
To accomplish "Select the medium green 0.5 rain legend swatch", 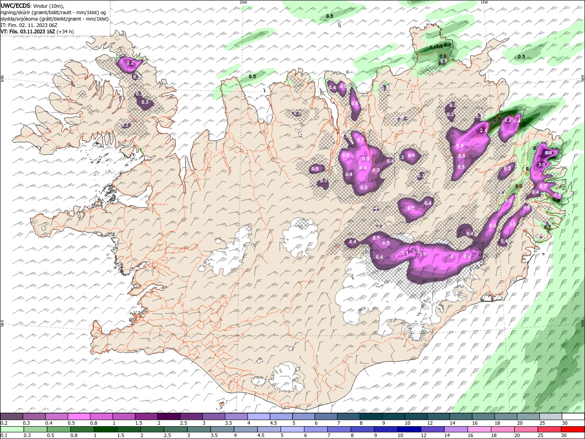I will [x=58, y=429].
